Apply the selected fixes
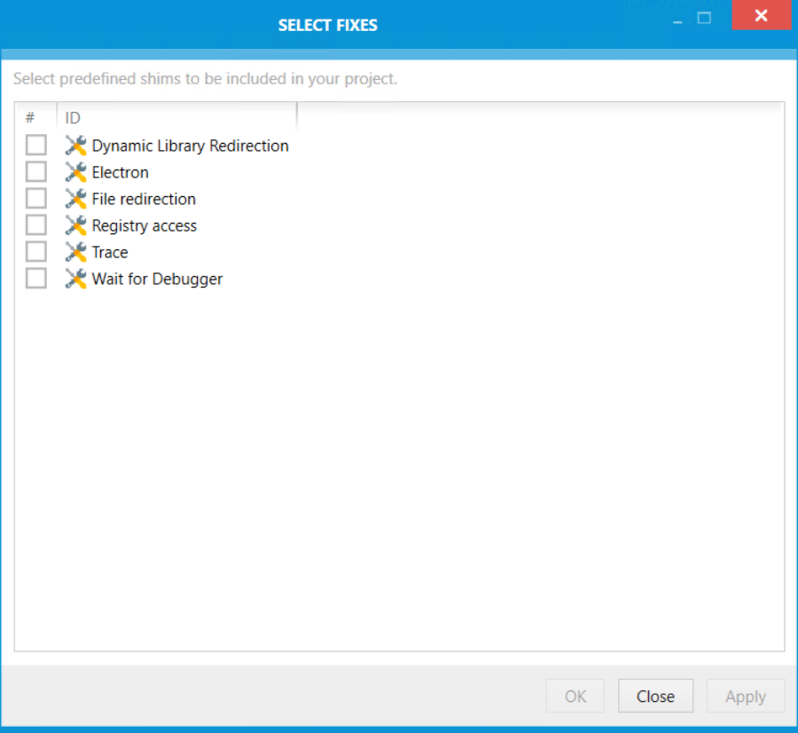Image resolution: width=798 pixels, height=733 pixels. click(x=745, y=696)
